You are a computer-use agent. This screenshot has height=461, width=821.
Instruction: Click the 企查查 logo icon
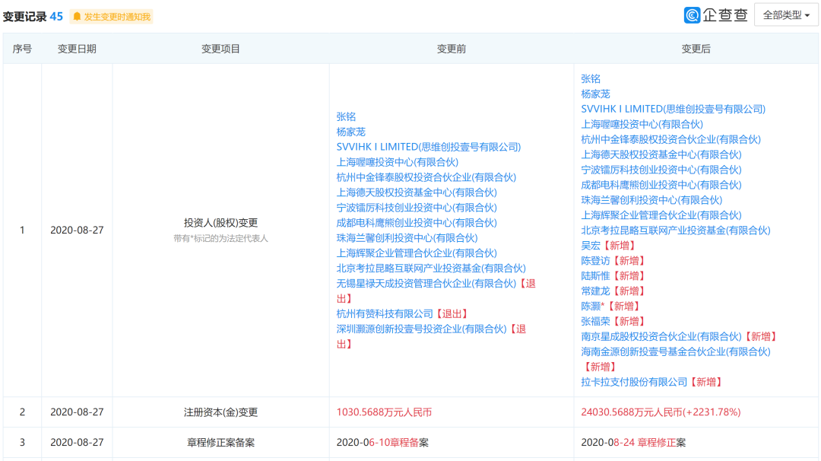tap(693, 15)
